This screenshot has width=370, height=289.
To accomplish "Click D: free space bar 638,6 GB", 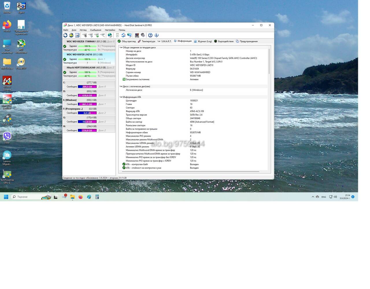I will (x=87, y=95).
